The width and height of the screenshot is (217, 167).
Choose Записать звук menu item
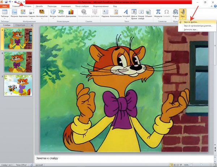[197, 30]
